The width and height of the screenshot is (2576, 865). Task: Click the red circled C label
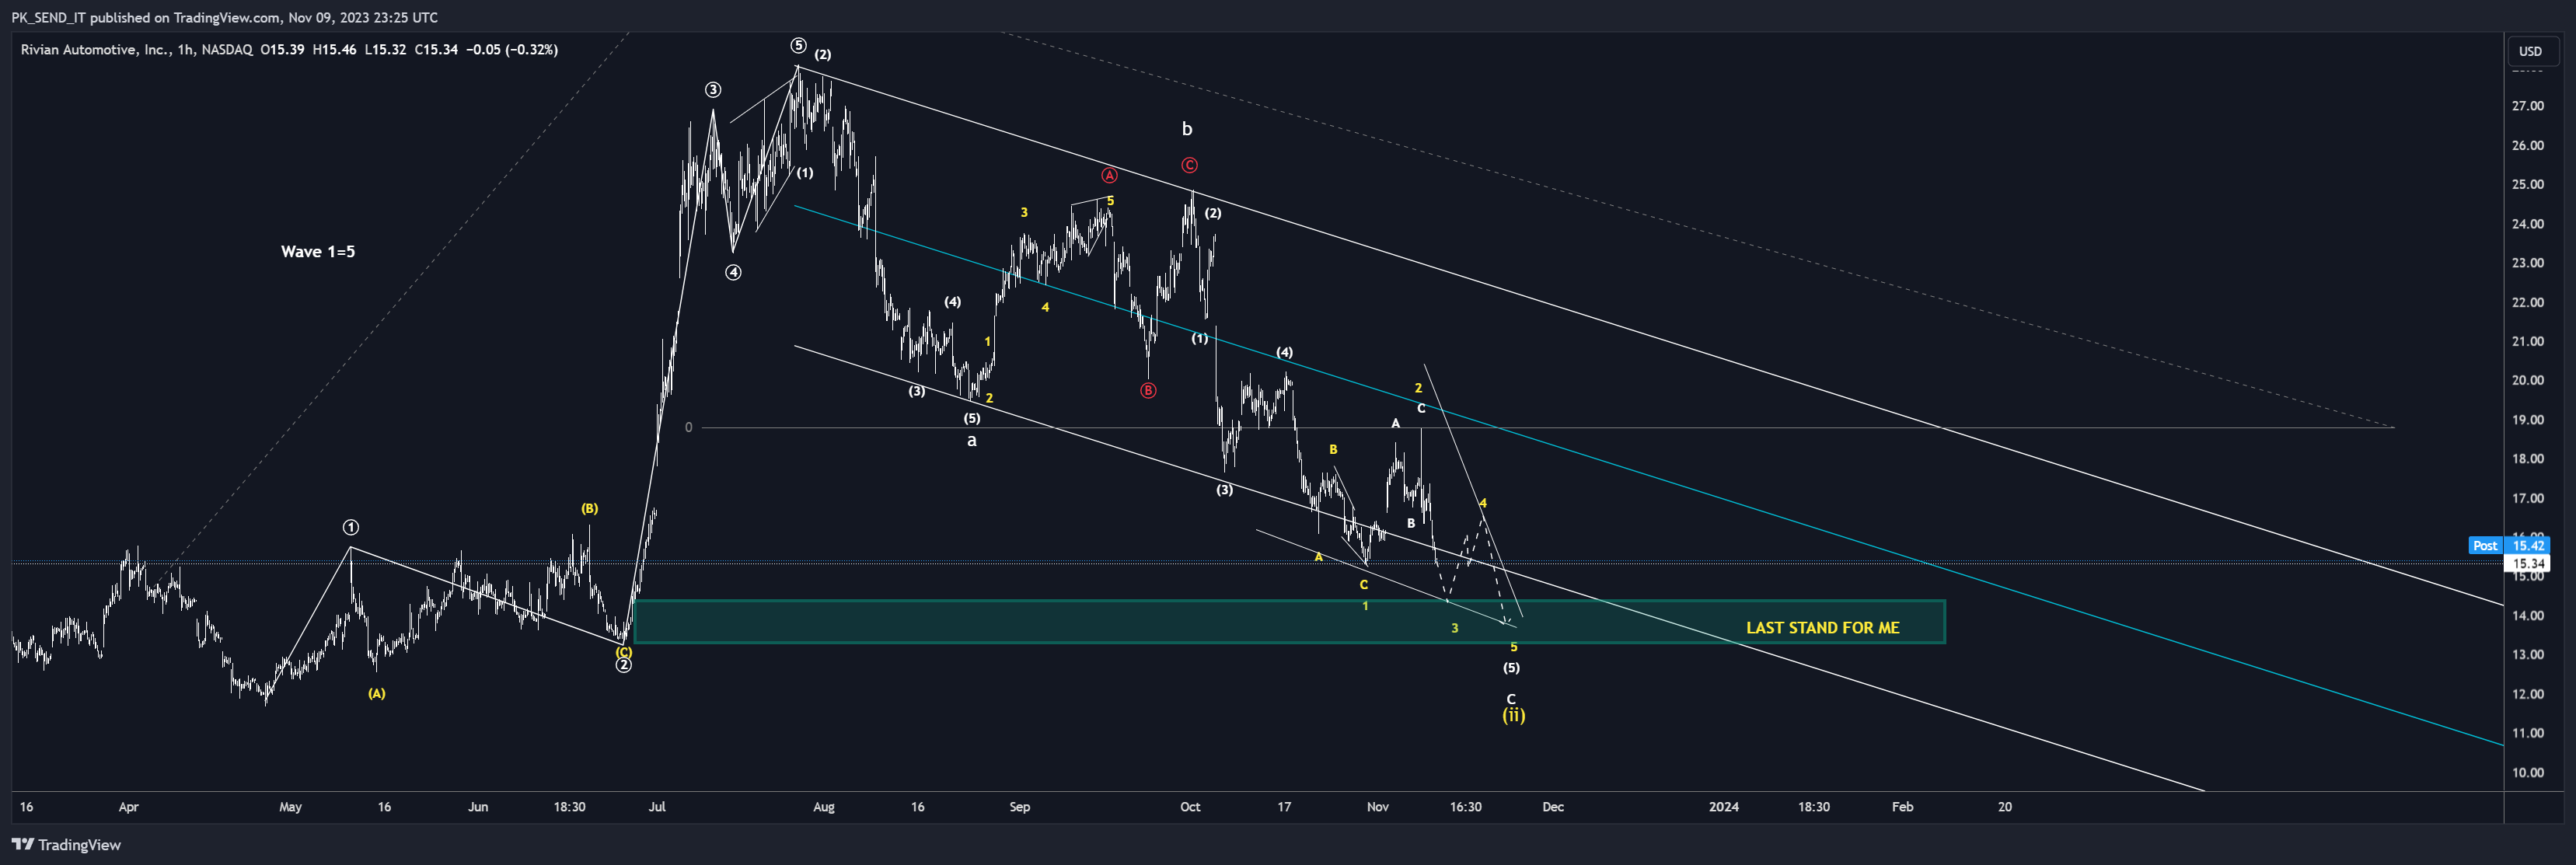click(x=1189, y=166)
